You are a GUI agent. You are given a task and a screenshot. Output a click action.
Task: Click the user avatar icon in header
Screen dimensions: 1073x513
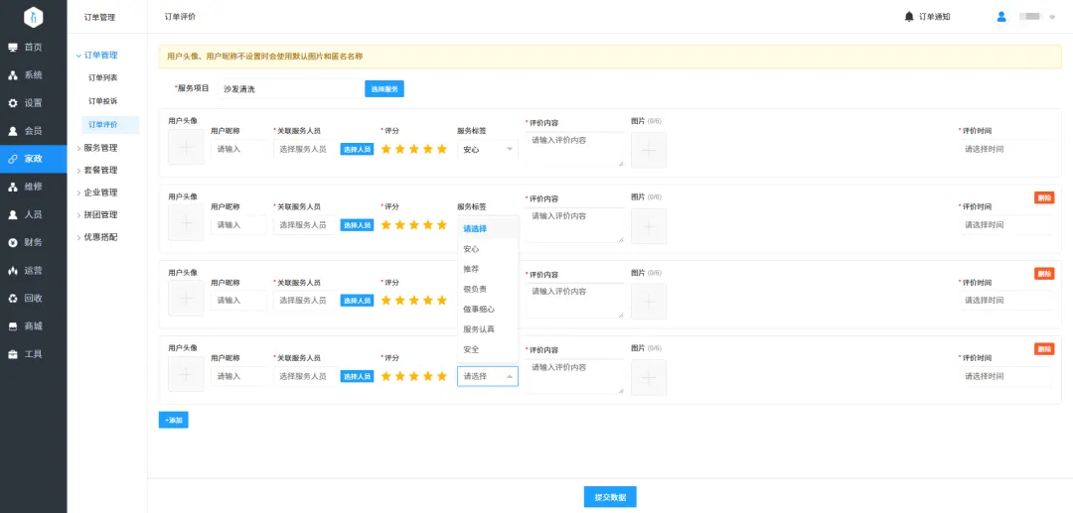click(1001, 17)
